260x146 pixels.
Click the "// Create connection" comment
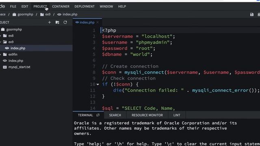coord(130,67)
